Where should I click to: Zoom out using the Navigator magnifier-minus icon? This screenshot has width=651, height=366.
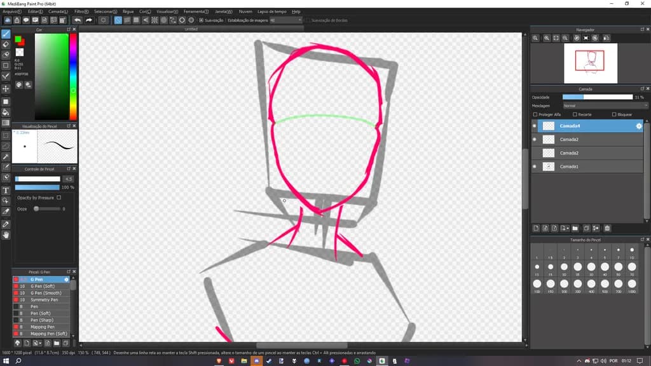click(x=565, y=37)
